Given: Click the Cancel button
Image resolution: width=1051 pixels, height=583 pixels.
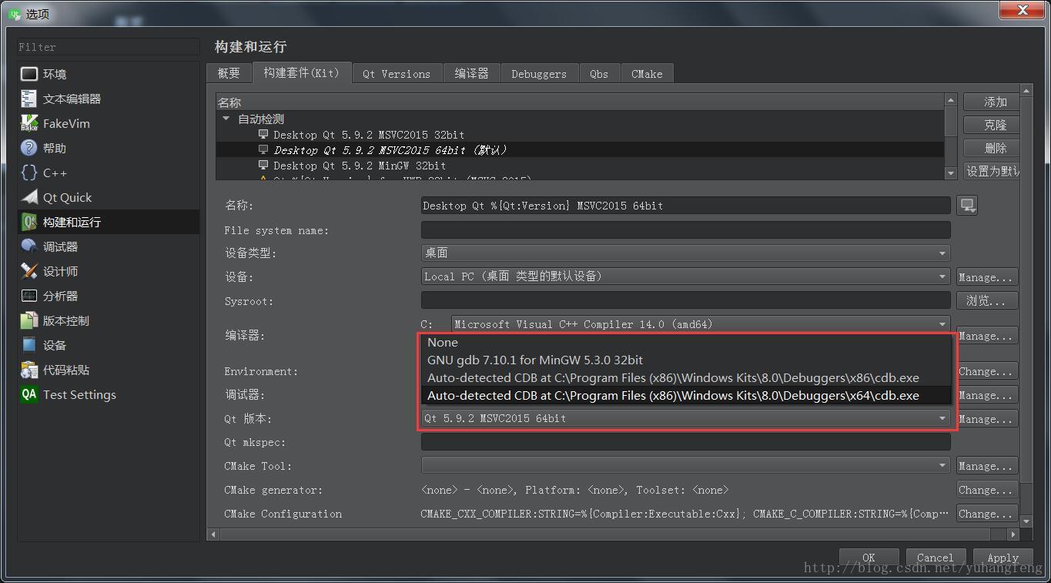Looking at the screenshot, I should coord(935,558).
